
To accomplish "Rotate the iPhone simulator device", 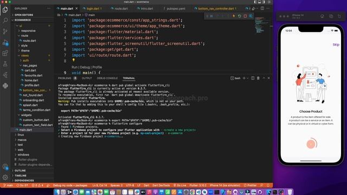I will click(339, 16).
